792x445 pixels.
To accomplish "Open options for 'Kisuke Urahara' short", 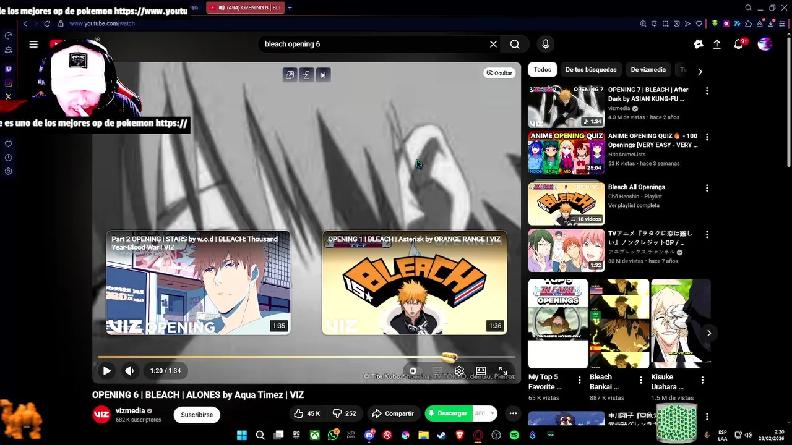I will coord(702,379).
